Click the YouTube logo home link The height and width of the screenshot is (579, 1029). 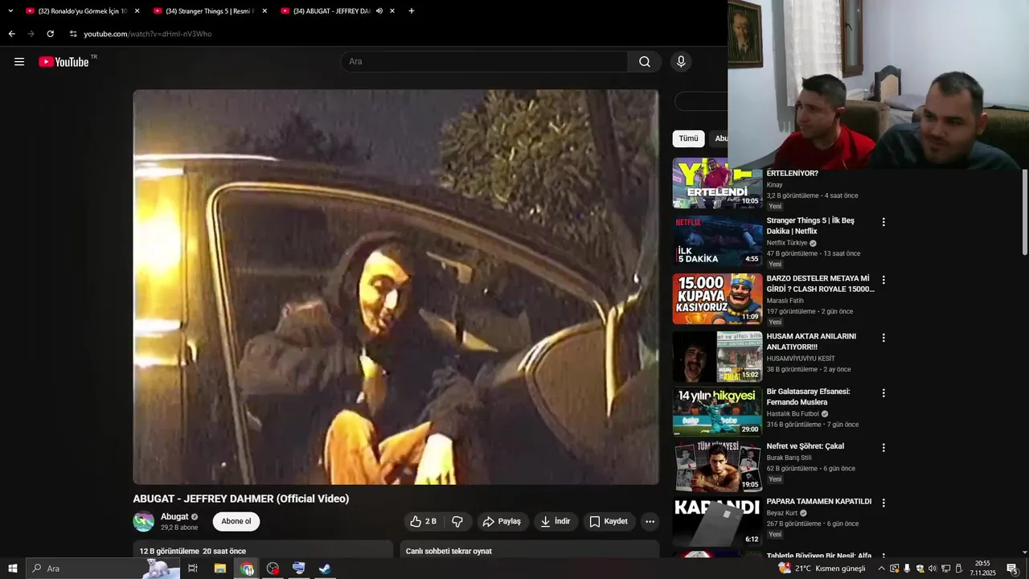click(x=64, y=62)
